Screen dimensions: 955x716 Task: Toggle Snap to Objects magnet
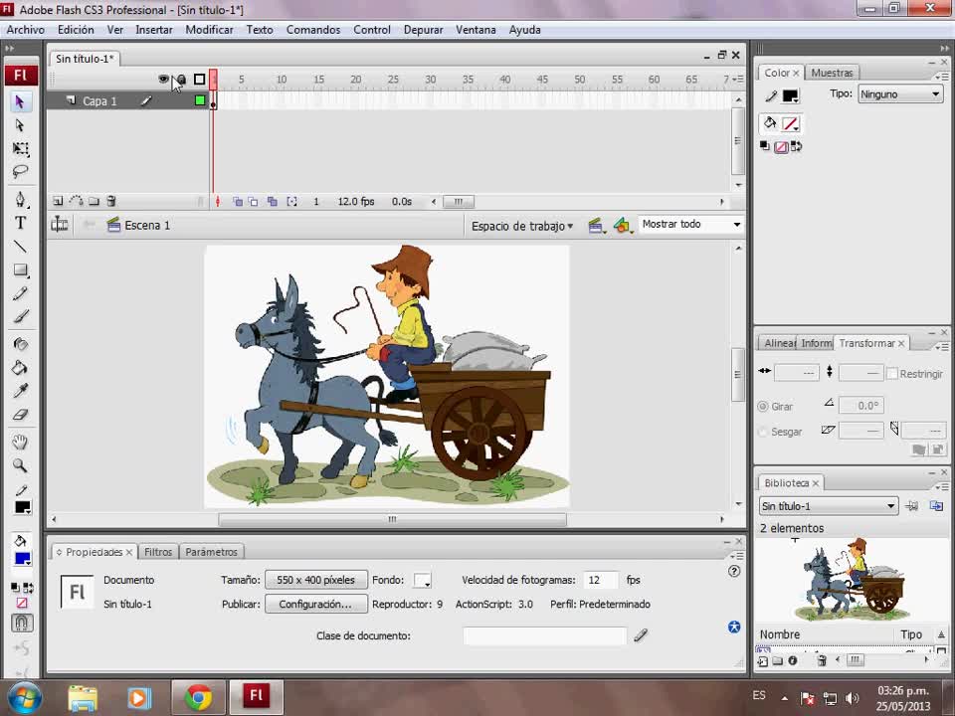pyautogui.click(x=22, y=623)
